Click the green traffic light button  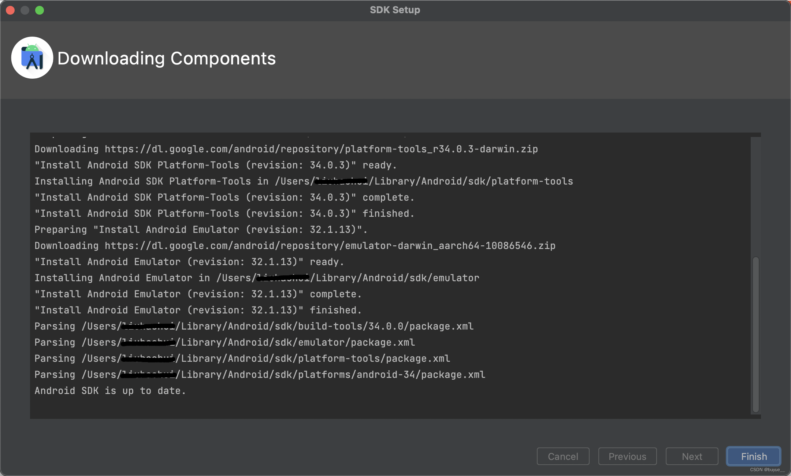pyautogui.click(x=40, y=10)
